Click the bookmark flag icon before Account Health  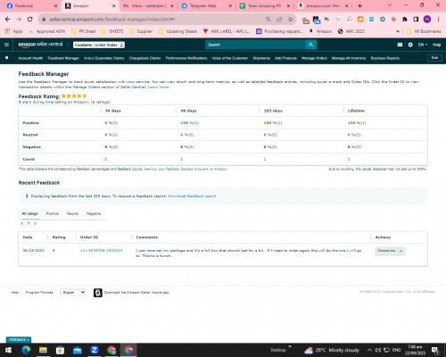tap(7, 58)
